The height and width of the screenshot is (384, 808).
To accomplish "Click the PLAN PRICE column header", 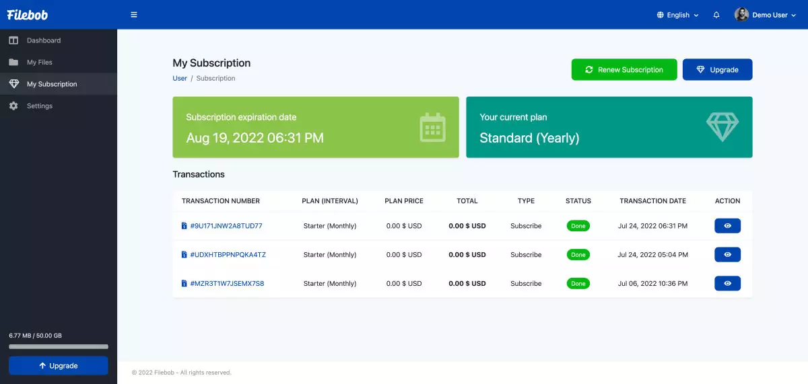I will pyautogui.click(x=404, y=201).
